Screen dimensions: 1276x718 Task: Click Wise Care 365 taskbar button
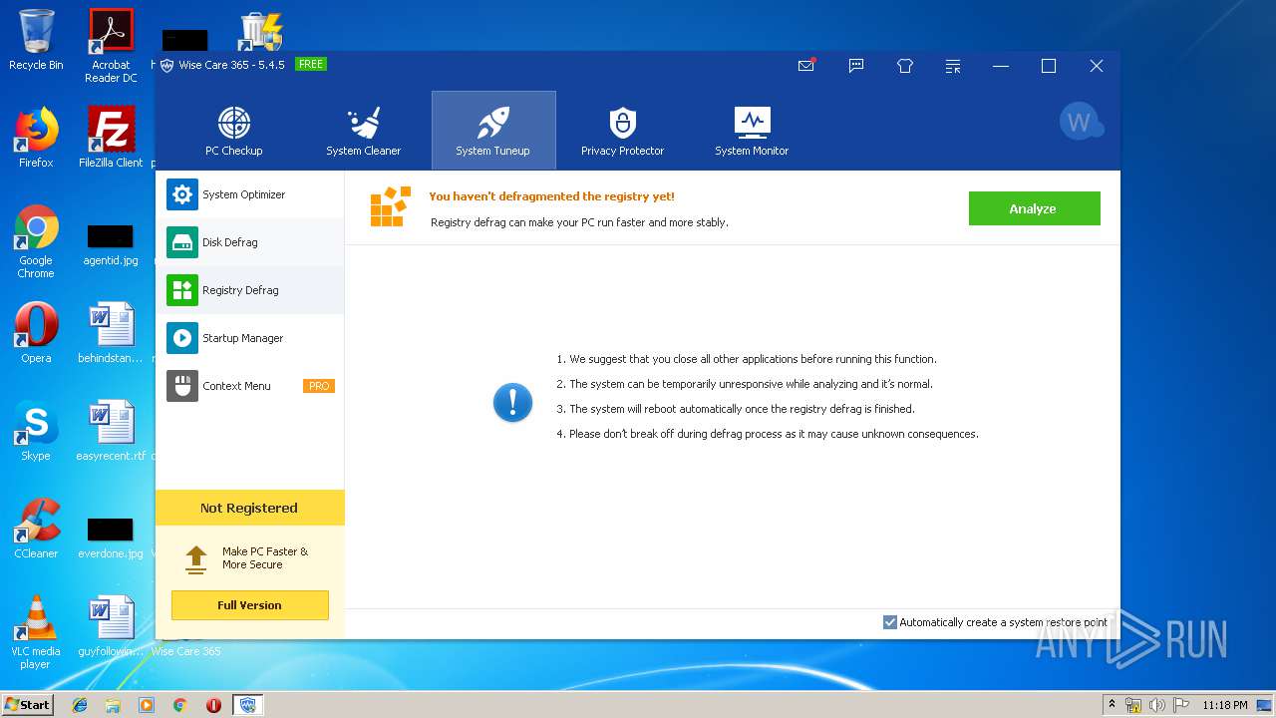point(248,705)
